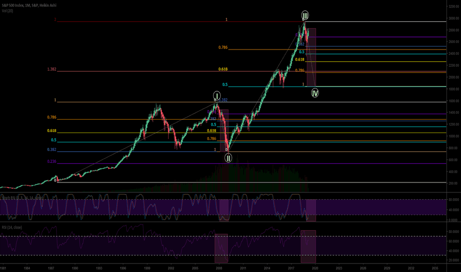Click the 0.618 label beside wave III decline
The height and width of the screenshot is (272, 461).
pos(300,59)
